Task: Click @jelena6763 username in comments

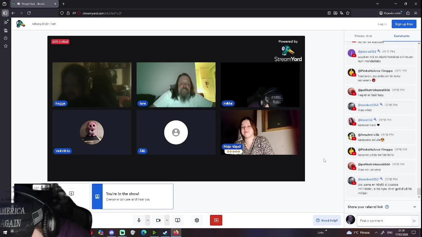Action: point(367,52)
